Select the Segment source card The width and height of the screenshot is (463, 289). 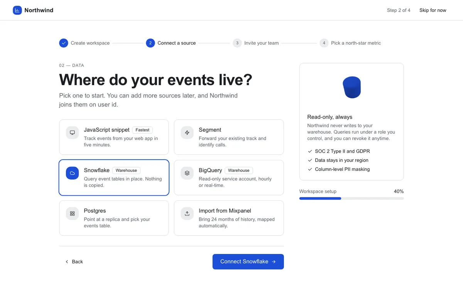pos(229,137)
